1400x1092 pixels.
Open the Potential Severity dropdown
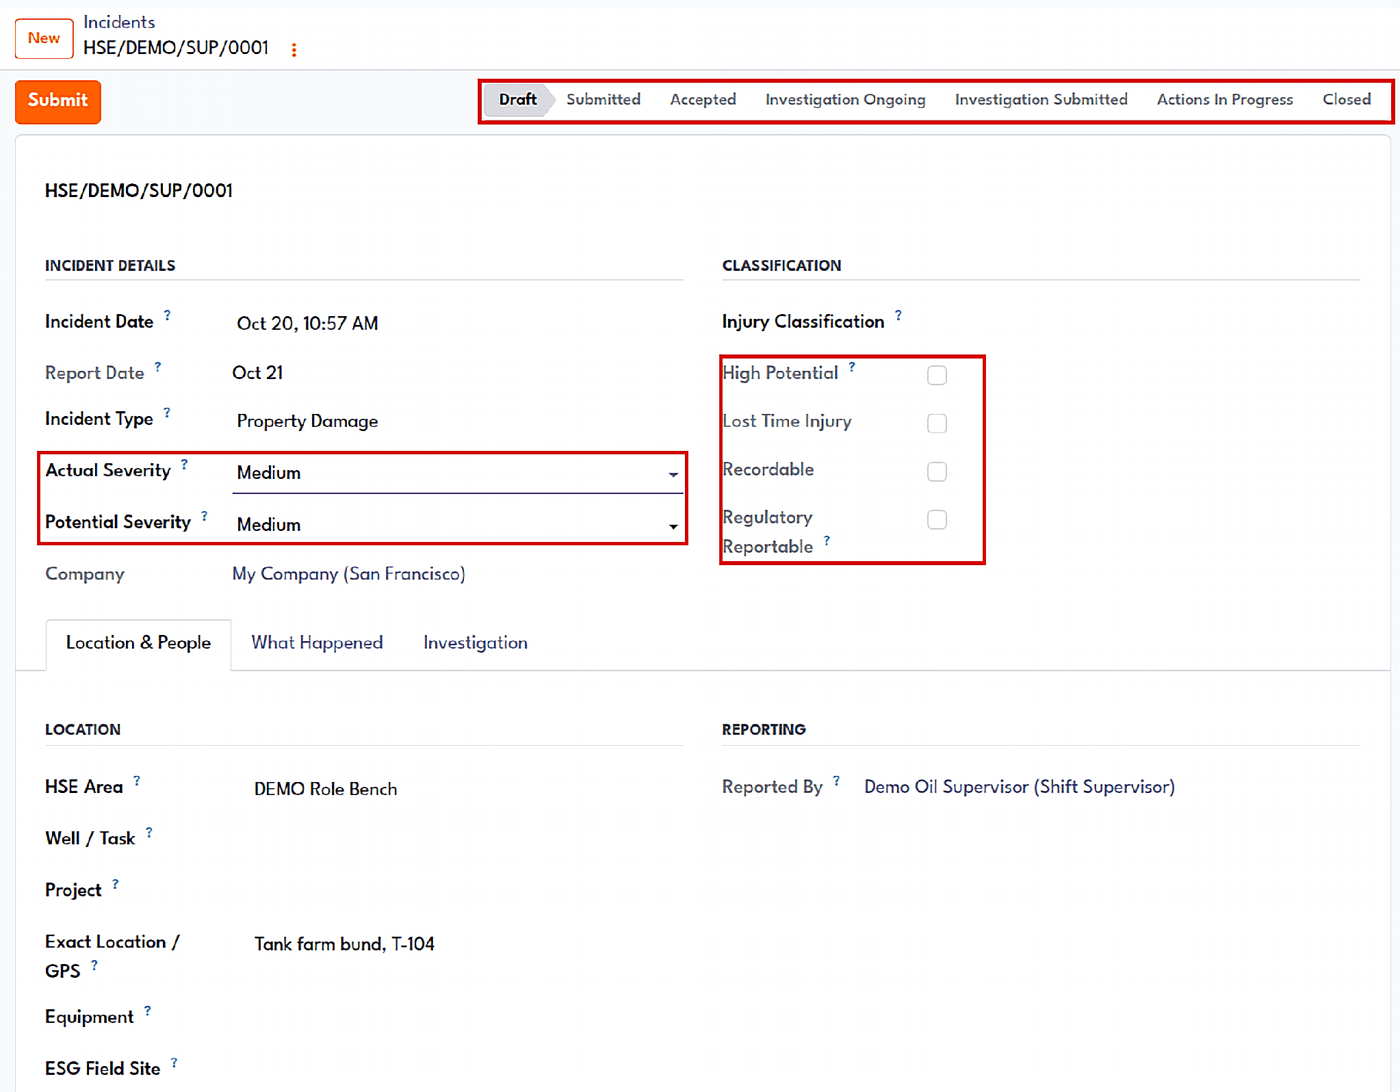(457, 525)
